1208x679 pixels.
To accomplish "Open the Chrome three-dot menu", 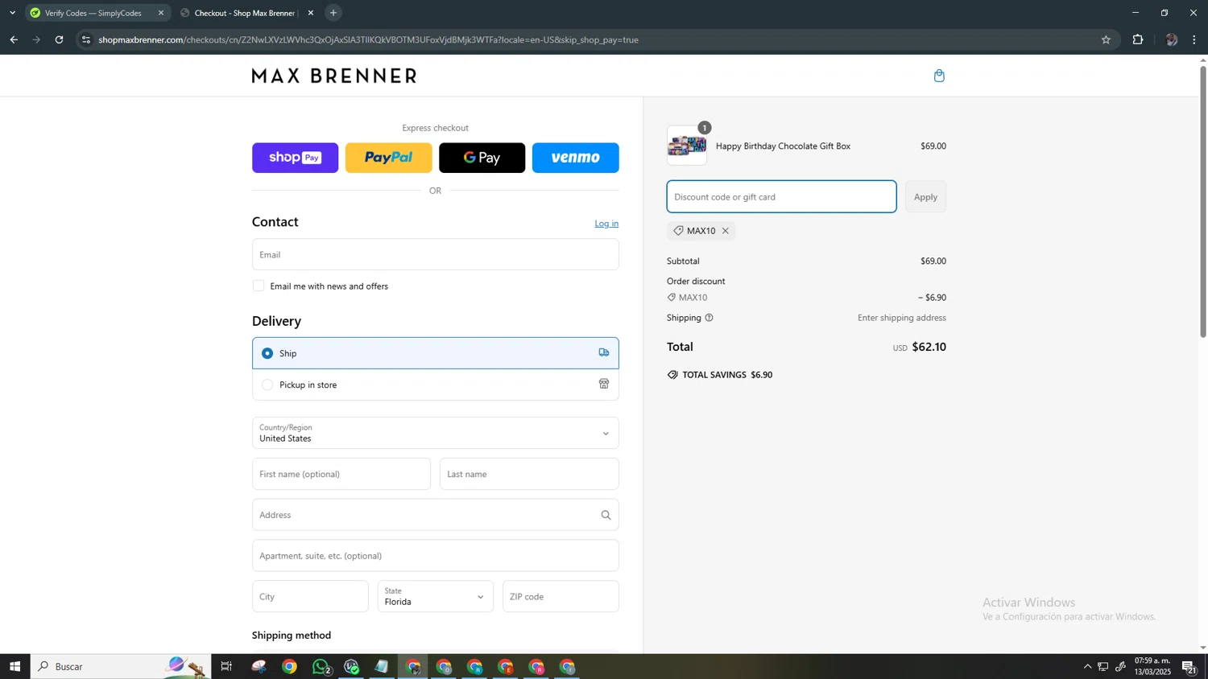I will click(1194, 39).
